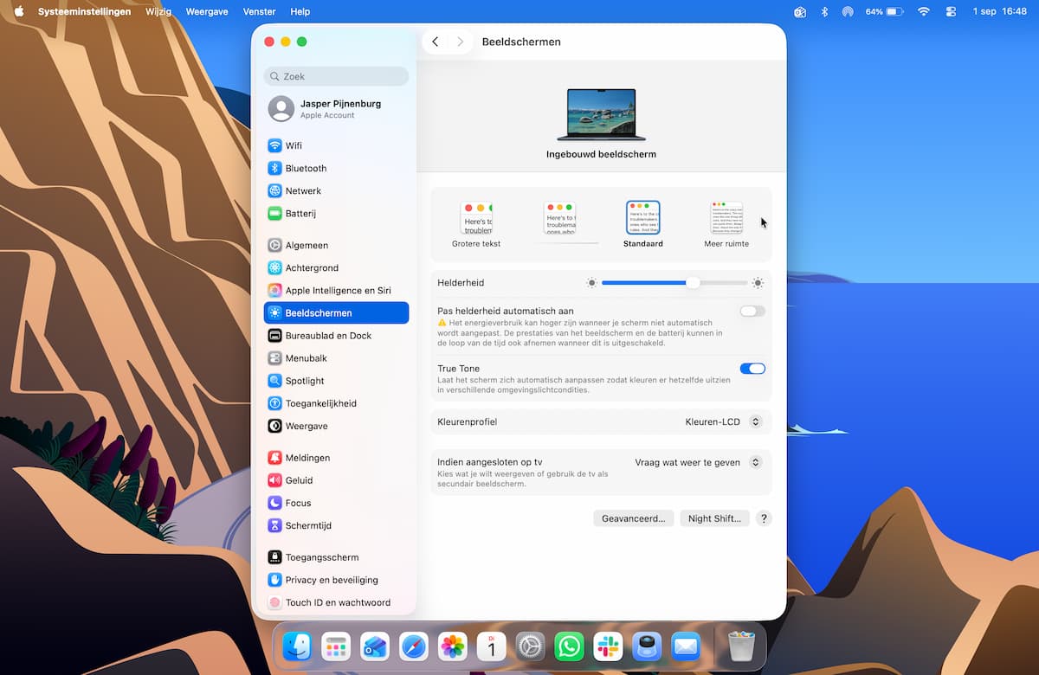Open Safari in the Dock
Viewport: 1039px width, 675px height.
tap(414, 646)
